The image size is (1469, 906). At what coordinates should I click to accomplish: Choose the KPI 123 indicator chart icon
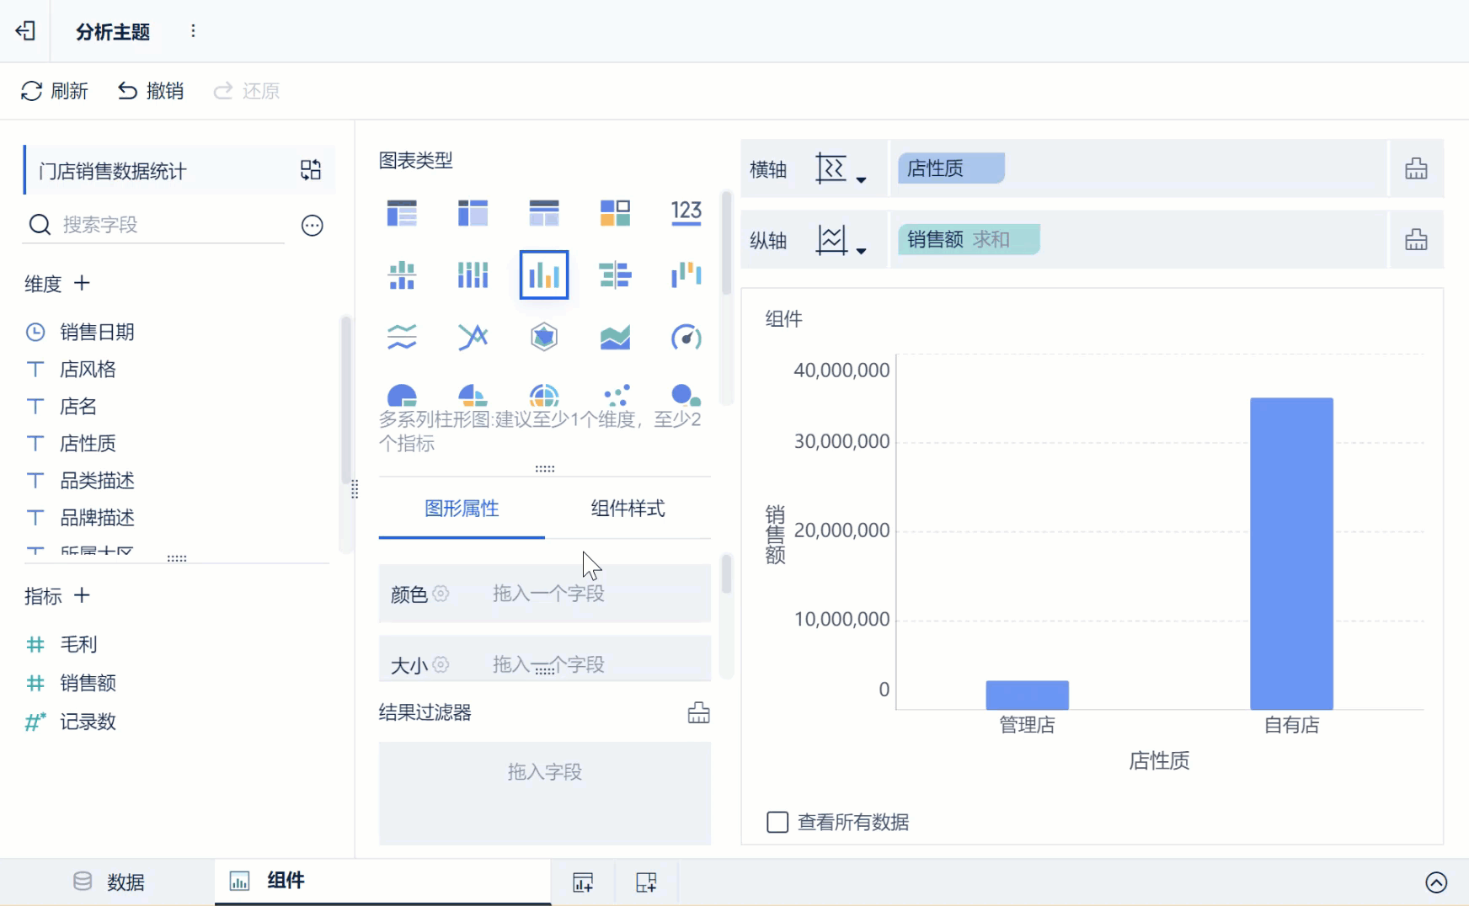tap(686, 212)
